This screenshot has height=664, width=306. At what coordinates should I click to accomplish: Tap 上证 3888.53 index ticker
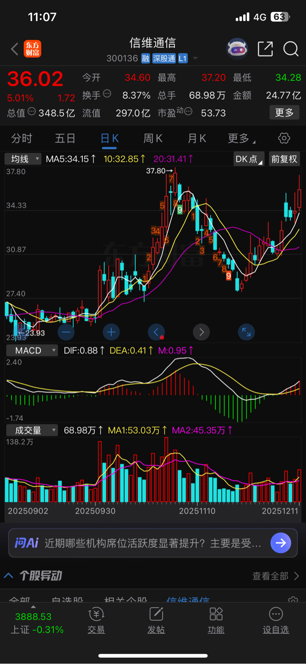[37, 623]
